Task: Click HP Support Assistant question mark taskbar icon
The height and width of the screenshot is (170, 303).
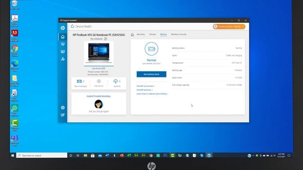Action: (x=209, y=155)
